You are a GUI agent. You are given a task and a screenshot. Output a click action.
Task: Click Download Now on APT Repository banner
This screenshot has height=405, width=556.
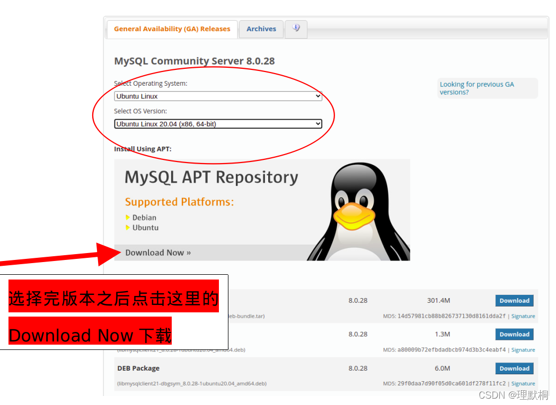pos(158,253)
